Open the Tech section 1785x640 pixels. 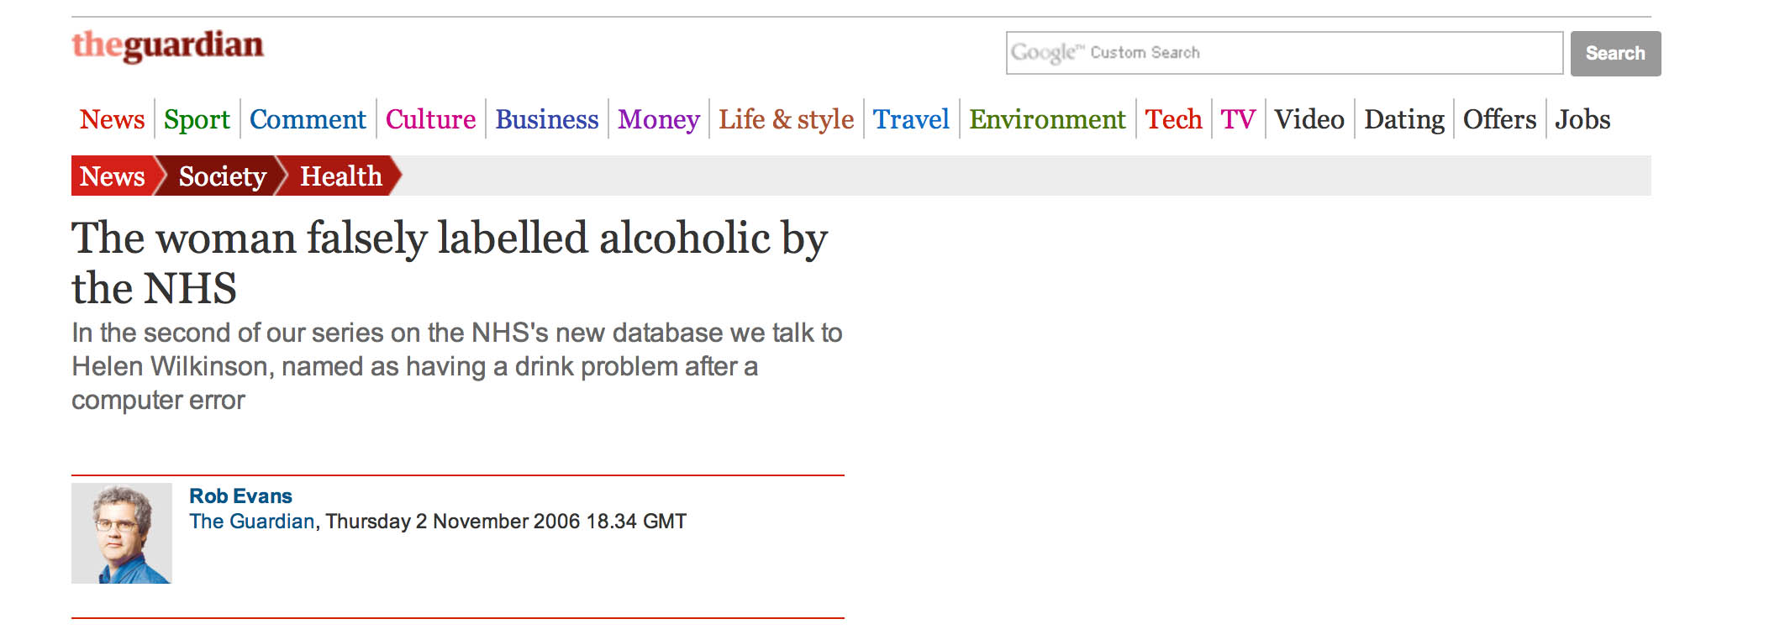pos(1173,119)
